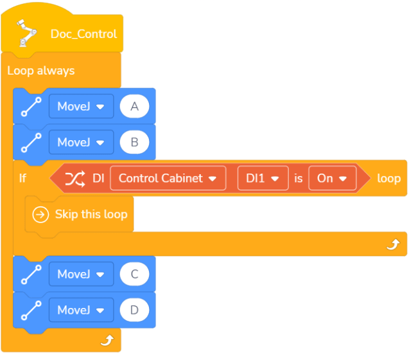This screenshot has height=353, width=409.
Task: Open the MoveJ dropdown for point B
Action: point(81,142)
